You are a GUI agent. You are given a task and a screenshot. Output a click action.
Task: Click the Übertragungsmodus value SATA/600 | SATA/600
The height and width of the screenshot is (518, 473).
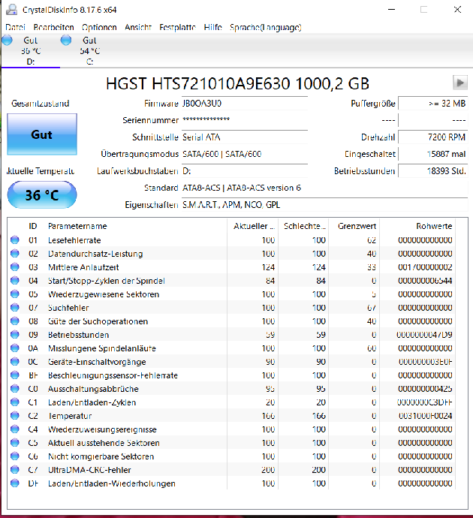[x=222, y=154]
